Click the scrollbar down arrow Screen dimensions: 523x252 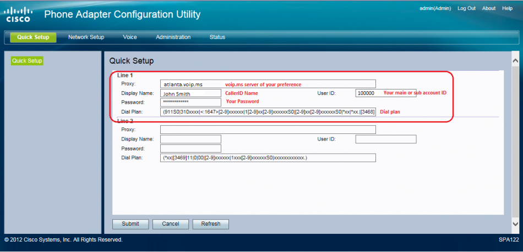coord(515,223)
